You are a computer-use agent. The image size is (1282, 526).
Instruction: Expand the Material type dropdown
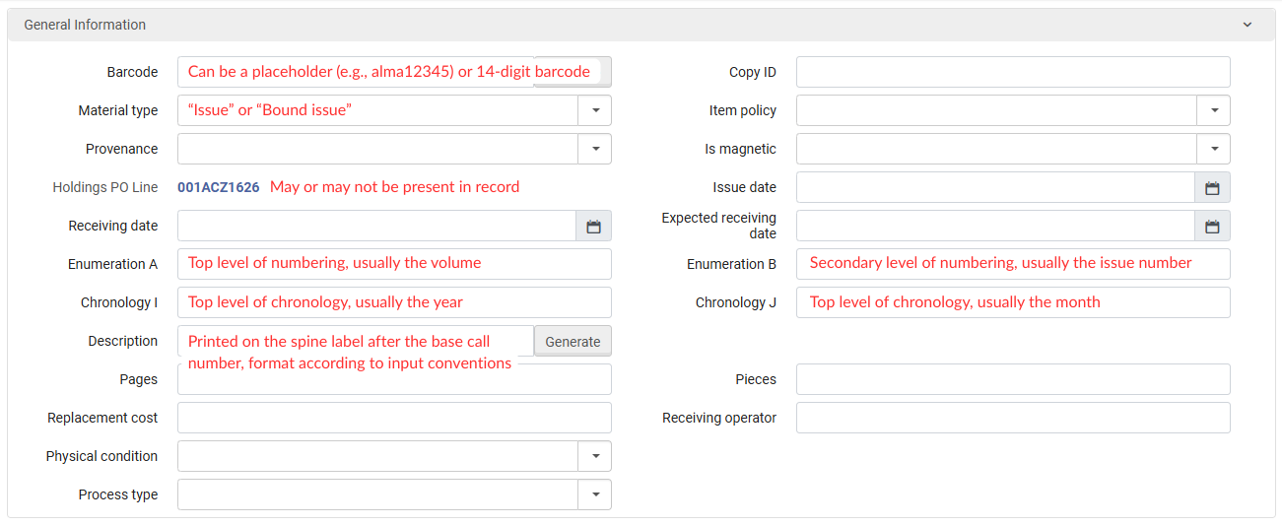click(594, 110)
